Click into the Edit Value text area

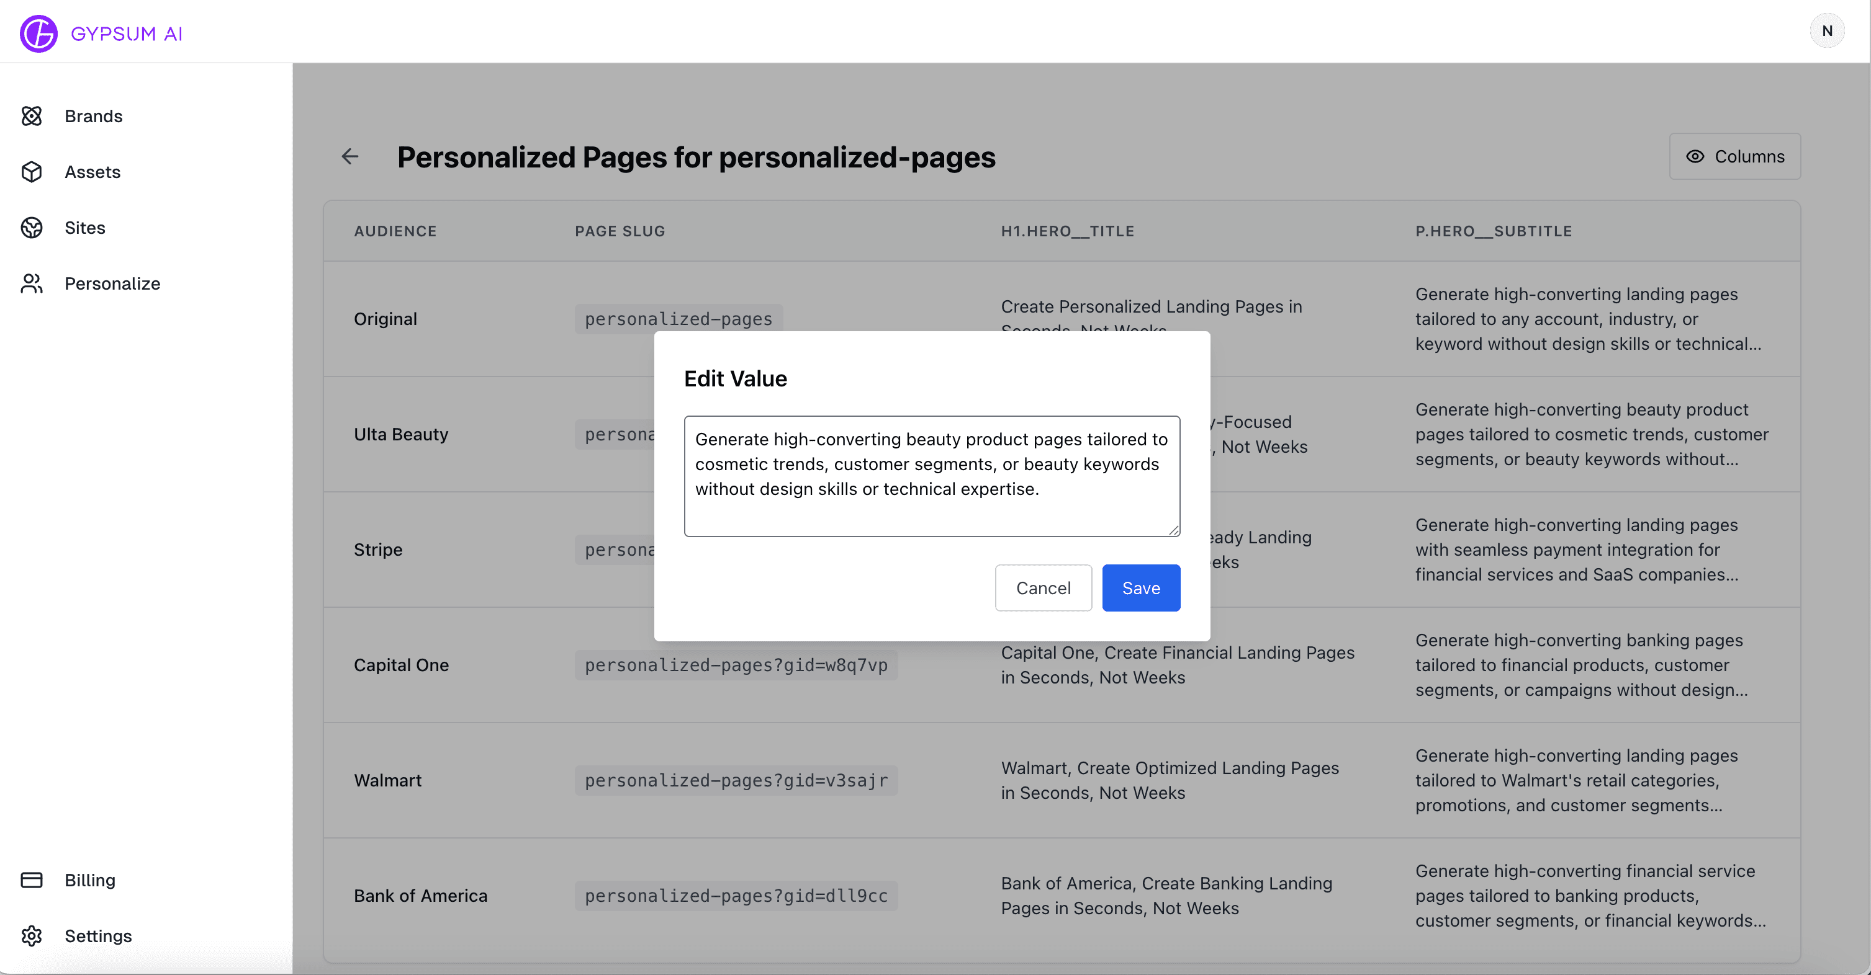(932, 476)
